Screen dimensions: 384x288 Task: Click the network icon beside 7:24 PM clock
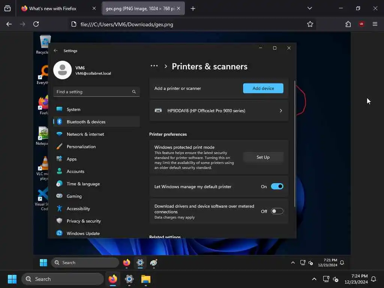tap(326, 279)
